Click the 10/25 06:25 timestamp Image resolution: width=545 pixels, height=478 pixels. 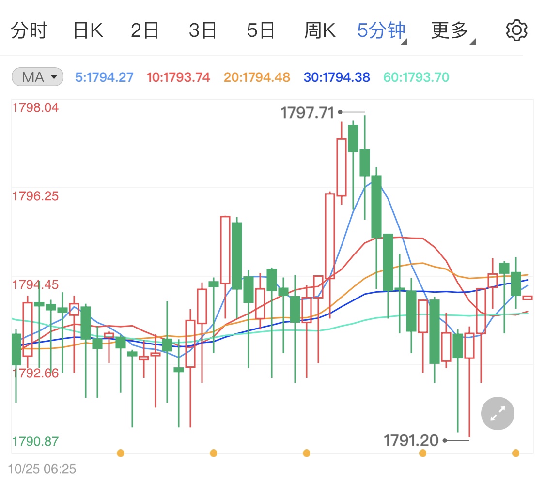(42, 469)
